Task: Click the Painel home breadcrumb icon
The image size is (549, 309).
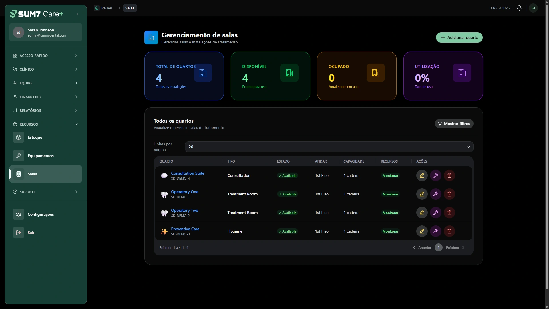Action: click(x=97, y=8)
